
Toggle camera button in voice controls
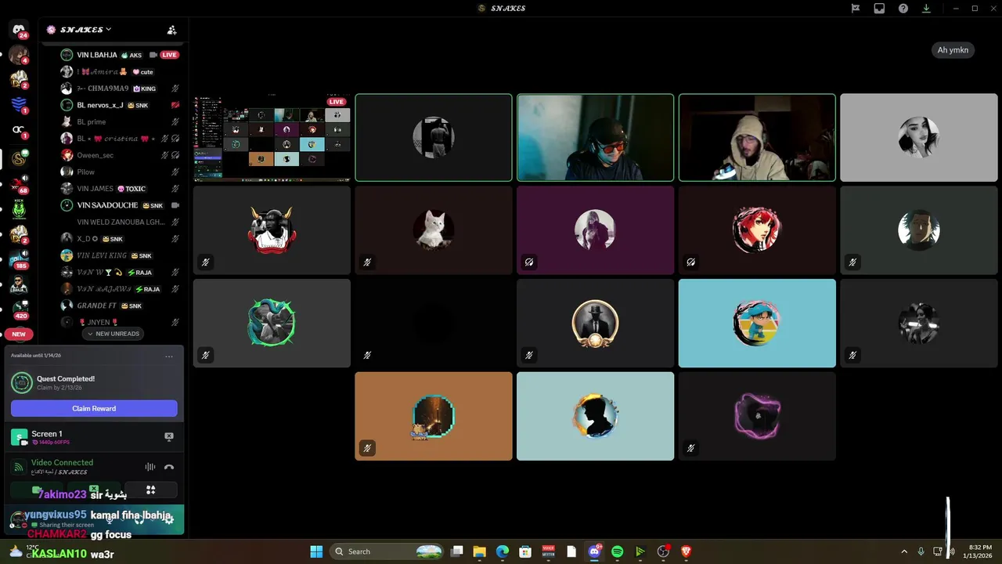(36, 490)
